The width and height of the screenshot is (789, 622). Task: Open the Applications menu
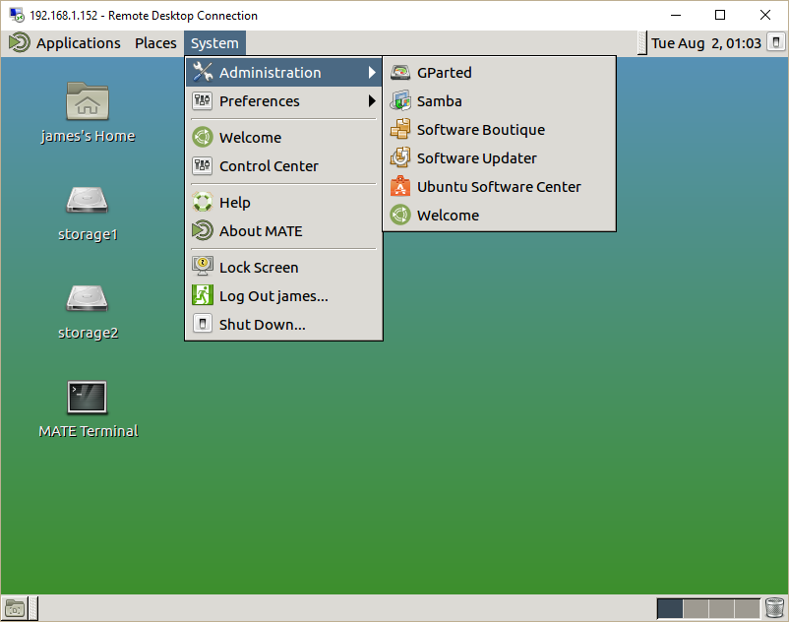[78, 43]
